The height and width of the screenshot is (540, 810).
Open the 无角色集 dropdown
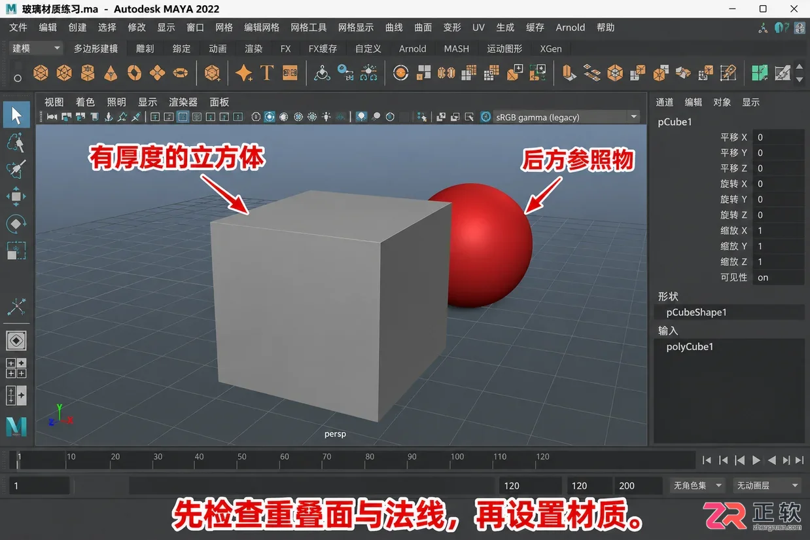pos(697,486)
